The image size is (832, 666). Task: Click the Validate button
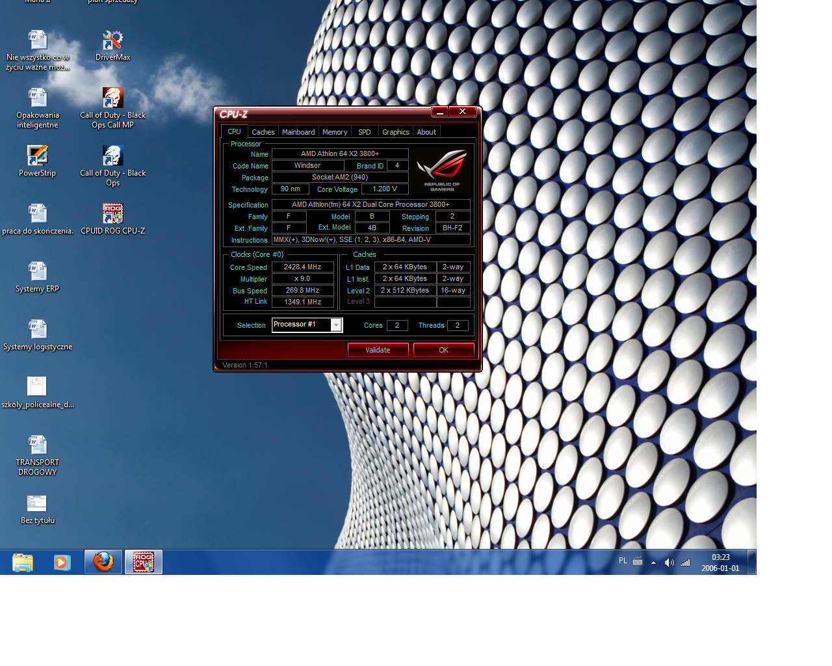coord(378,350)
